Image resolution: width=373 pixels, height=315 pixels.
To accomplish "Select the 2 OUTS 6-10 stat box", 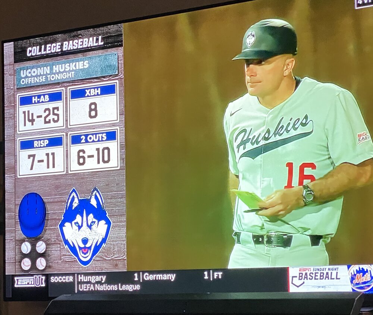I will click(x=94, y=150).
